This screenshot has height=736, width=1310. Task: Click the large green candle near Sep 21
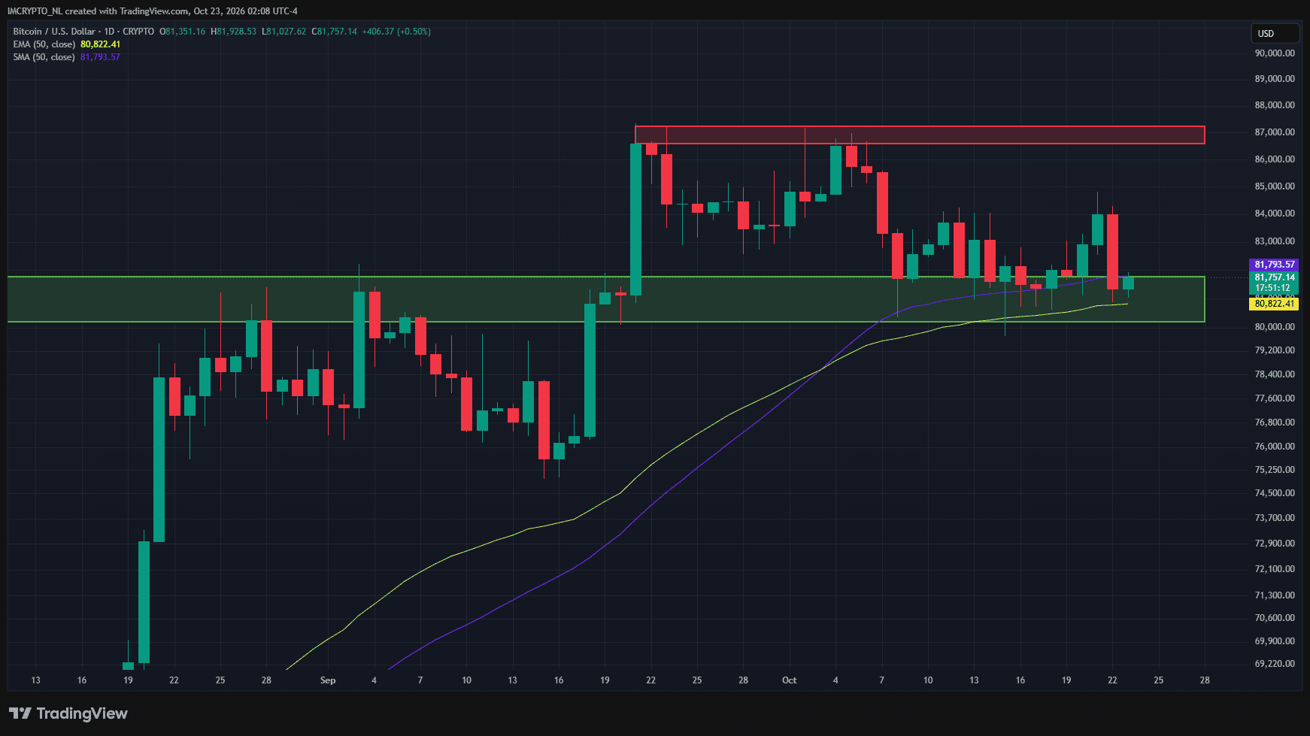(636, 220)
